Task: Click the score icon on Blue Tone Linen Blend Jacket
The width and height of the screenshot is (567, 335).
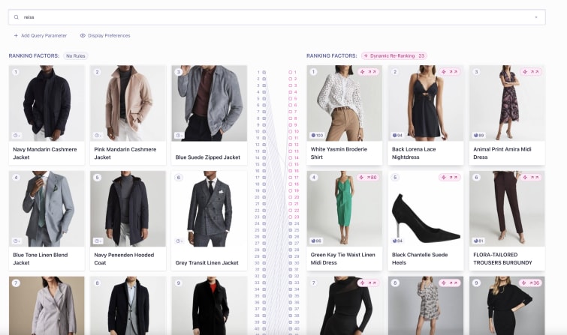Action: pyautogui.click(x=17, y=241)
